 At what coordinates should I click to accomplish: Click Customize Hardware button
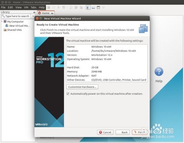(x=82, y=87)
